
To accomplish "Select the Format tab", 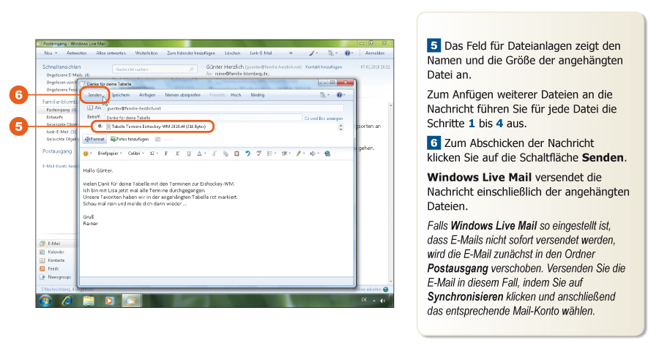I will [x=95, y=138].
